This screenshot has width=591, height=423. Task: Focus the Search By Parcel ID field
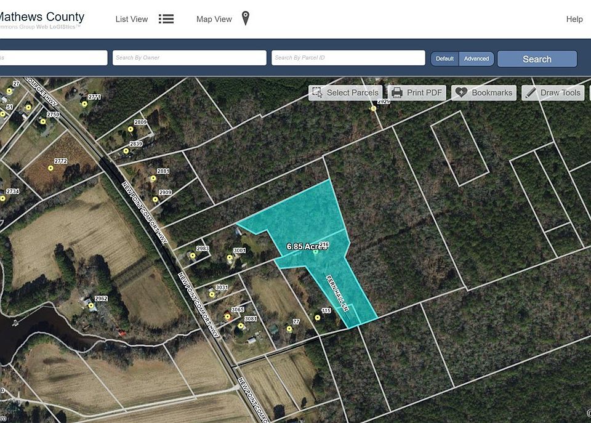pyautogui.click(x=348, y=58)
